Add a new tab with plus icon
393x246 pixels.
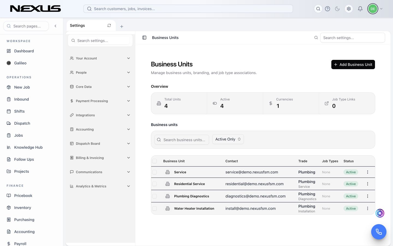pyautogui.click(x=122, y=27)
